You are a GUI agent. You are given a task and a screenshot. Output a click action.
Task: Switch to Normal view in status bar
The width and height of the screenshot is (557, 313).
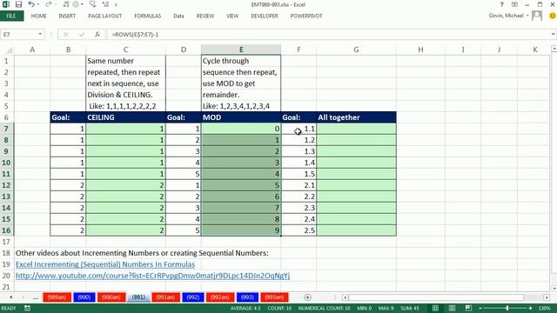tap(435, 308)
